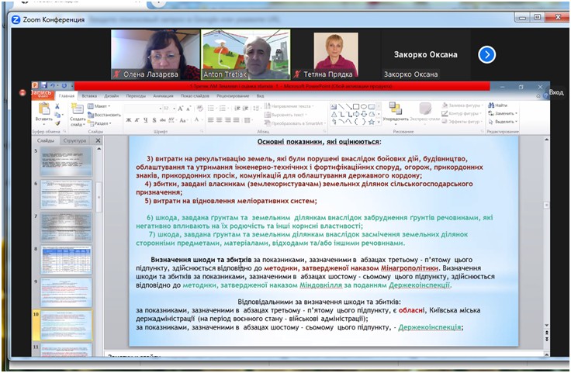Increase the font size with the large A icon
This screenshot has width=571, height=373.
[181, 109]
